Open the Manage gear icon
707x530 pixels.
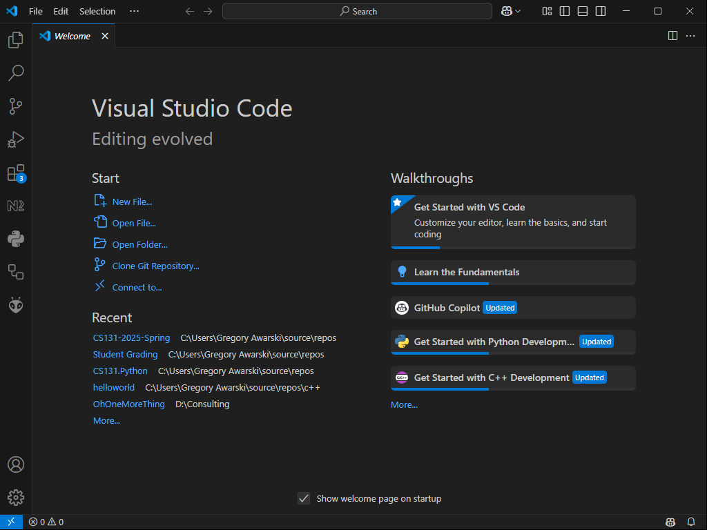tap(16, 498)
